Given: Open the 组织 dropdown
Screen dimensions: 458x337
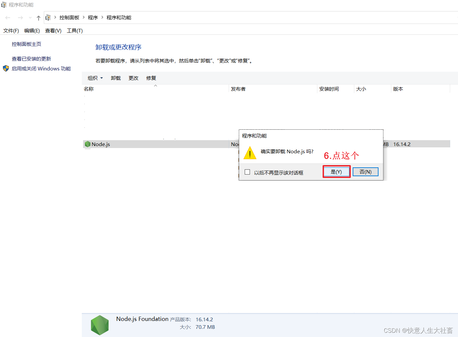Looking at the screenshot, I should [95, 78].
